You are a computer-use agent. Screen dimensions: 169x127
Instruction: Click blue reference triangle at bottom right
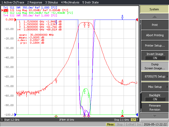(137, 115)
